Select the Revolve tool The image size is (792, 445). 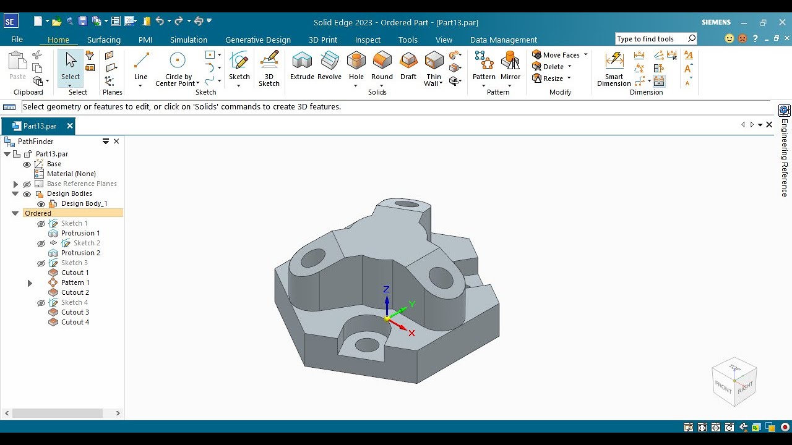[329, 66]
